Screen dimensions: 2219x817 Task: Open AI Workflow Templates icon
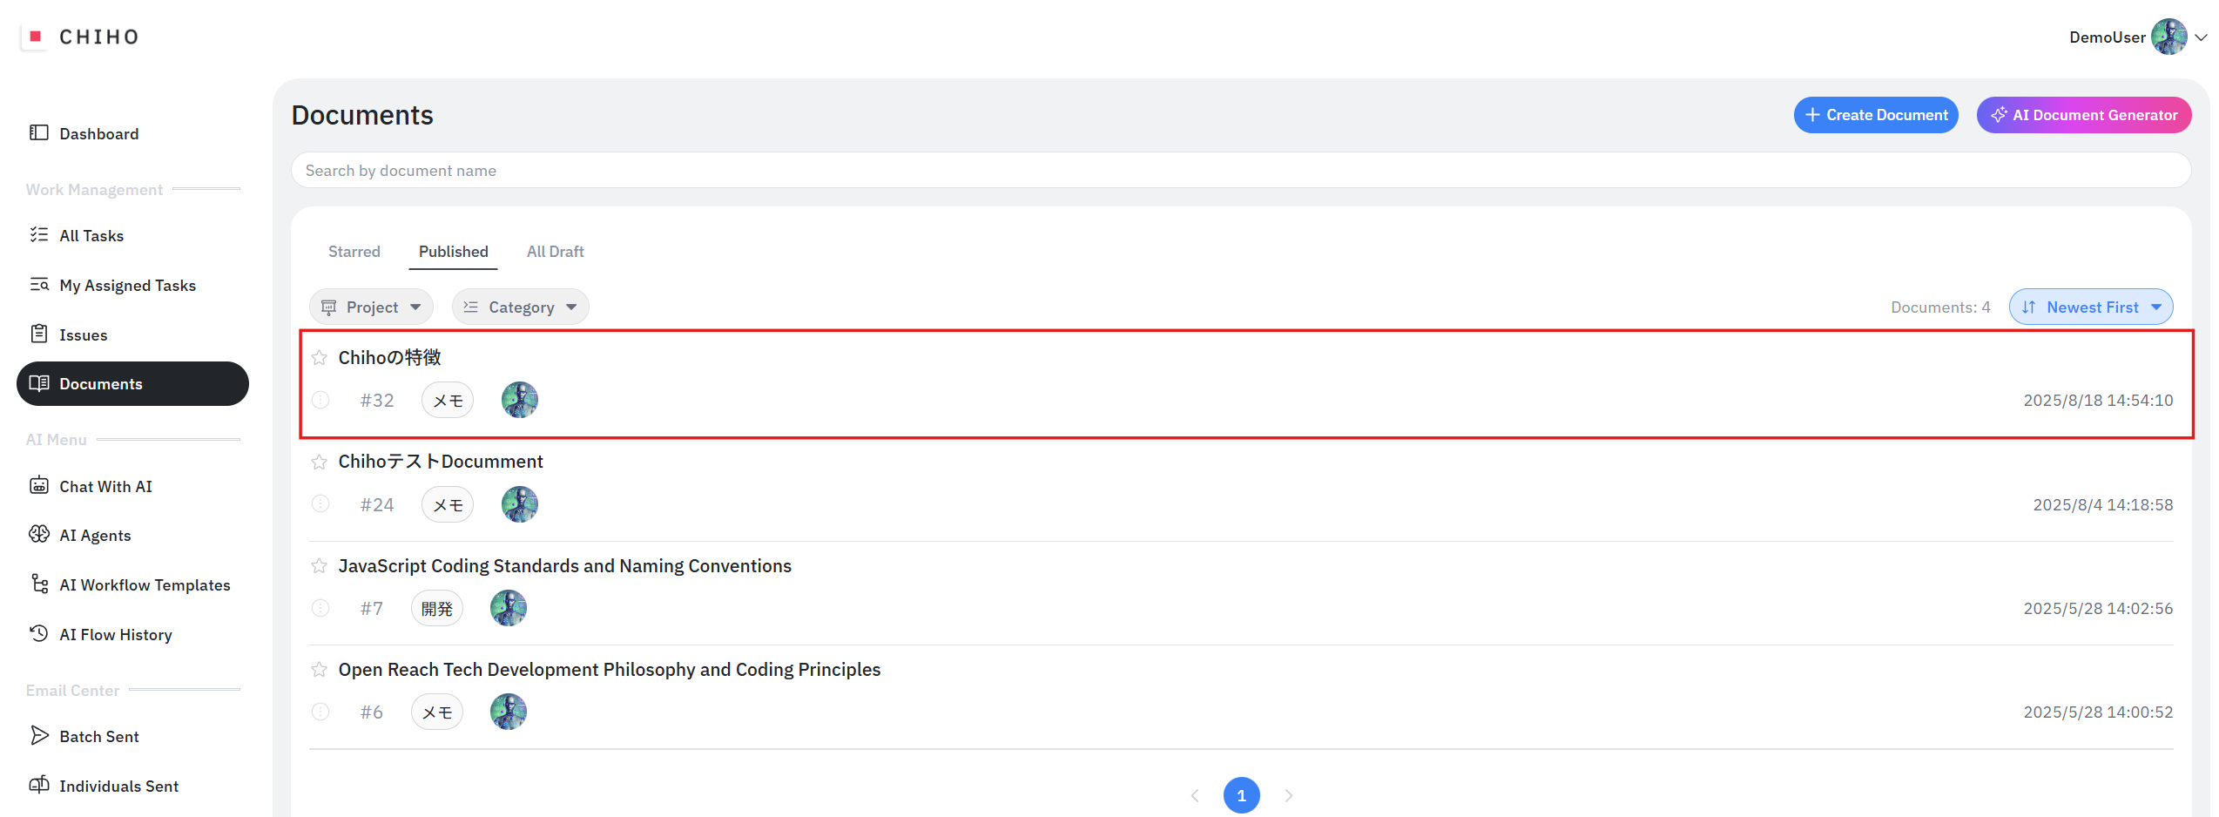(39, 584)
